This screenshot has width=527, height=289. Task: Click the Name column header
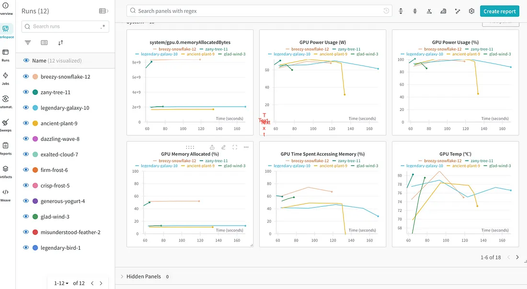pos(39,61)
